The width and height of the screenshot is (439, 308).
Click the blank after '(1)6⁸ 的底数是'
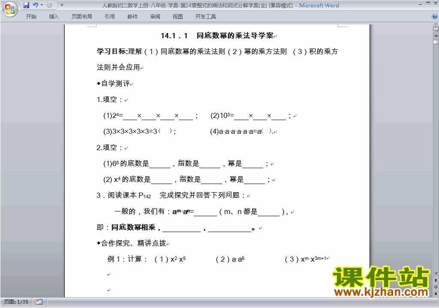(x=159, y=164)
